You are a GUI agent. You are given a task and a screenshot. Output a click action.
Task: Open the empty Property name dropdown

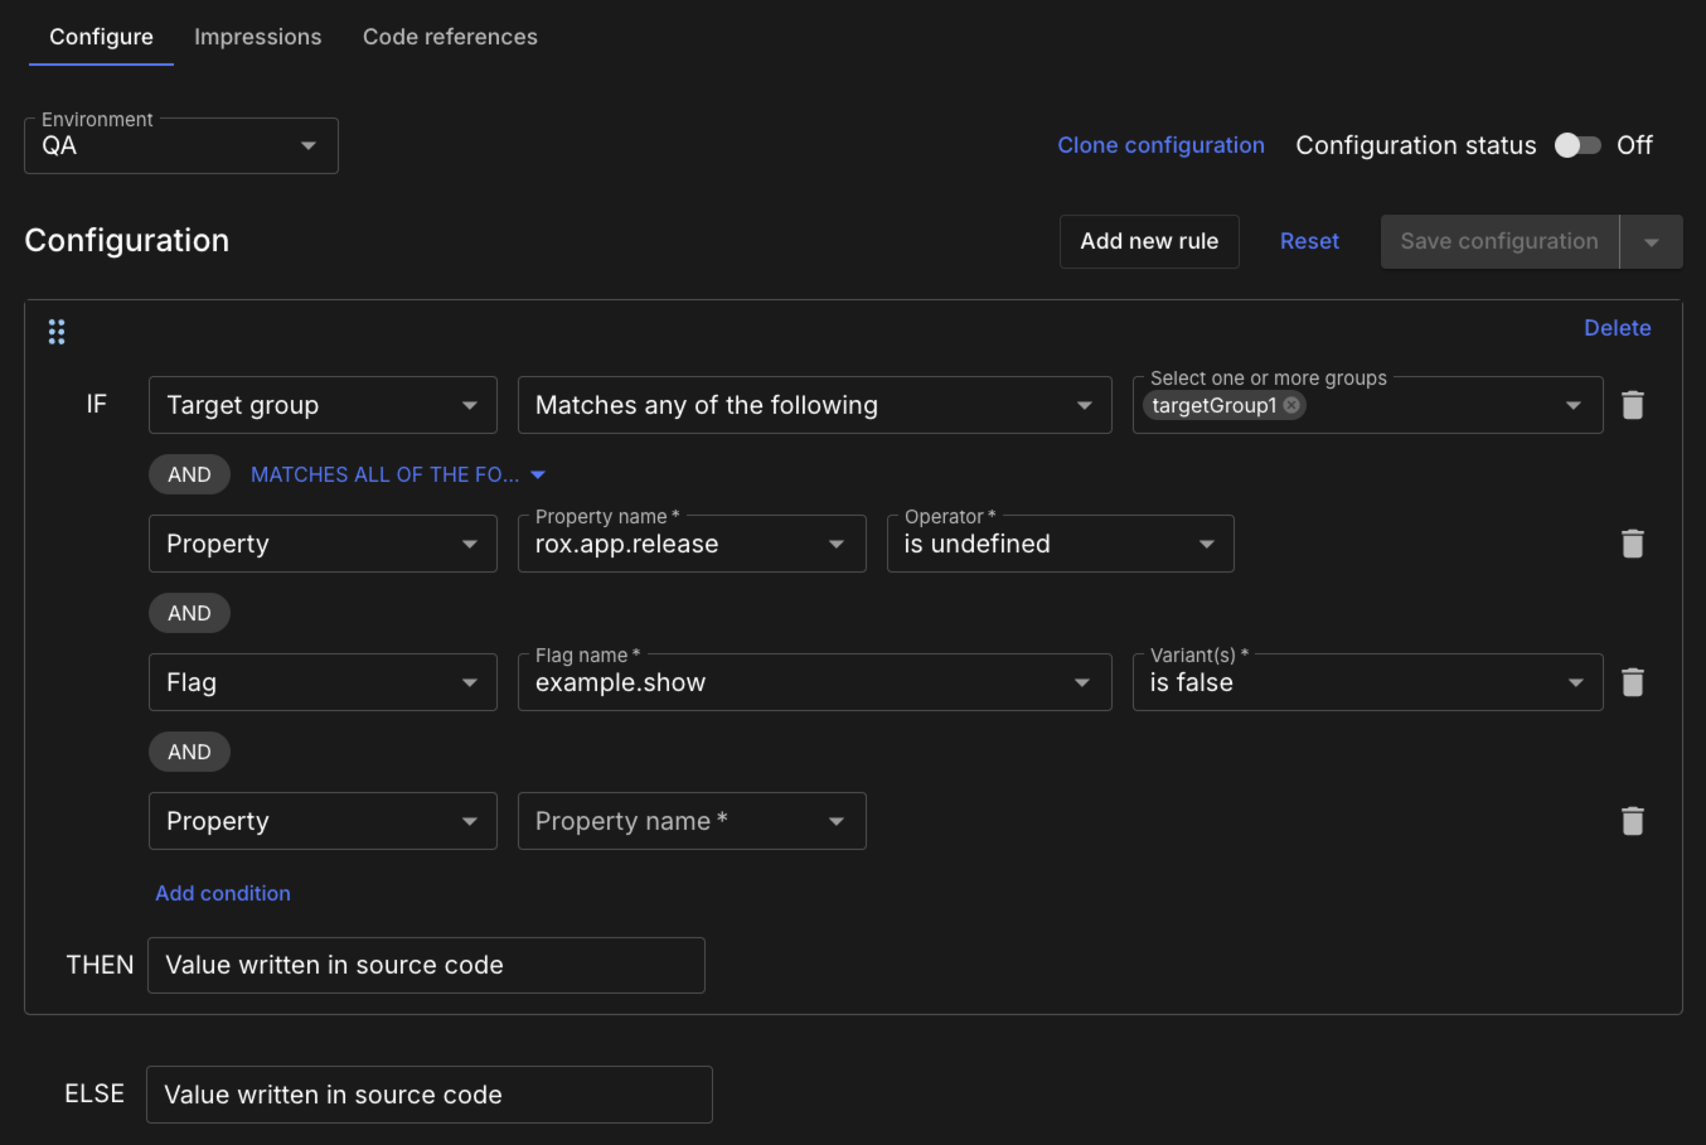pyautogui.click(x=691, y=821)
